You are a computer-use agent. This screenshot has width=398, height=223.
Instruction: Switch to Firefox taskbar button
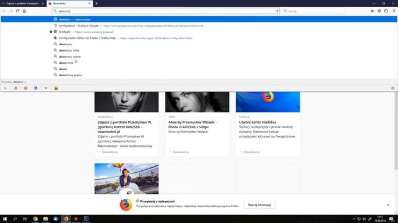(66, 219)
